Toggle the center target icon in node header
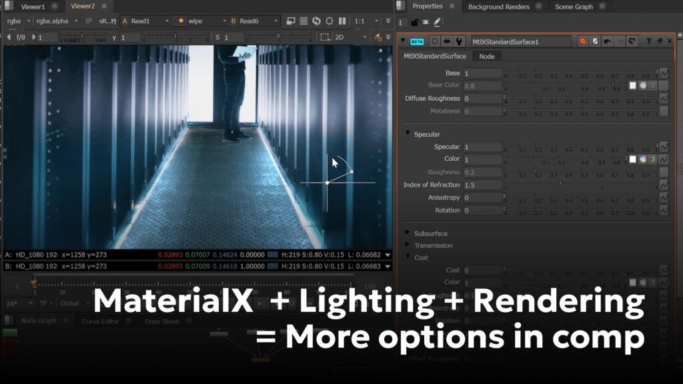 [434, 42]
